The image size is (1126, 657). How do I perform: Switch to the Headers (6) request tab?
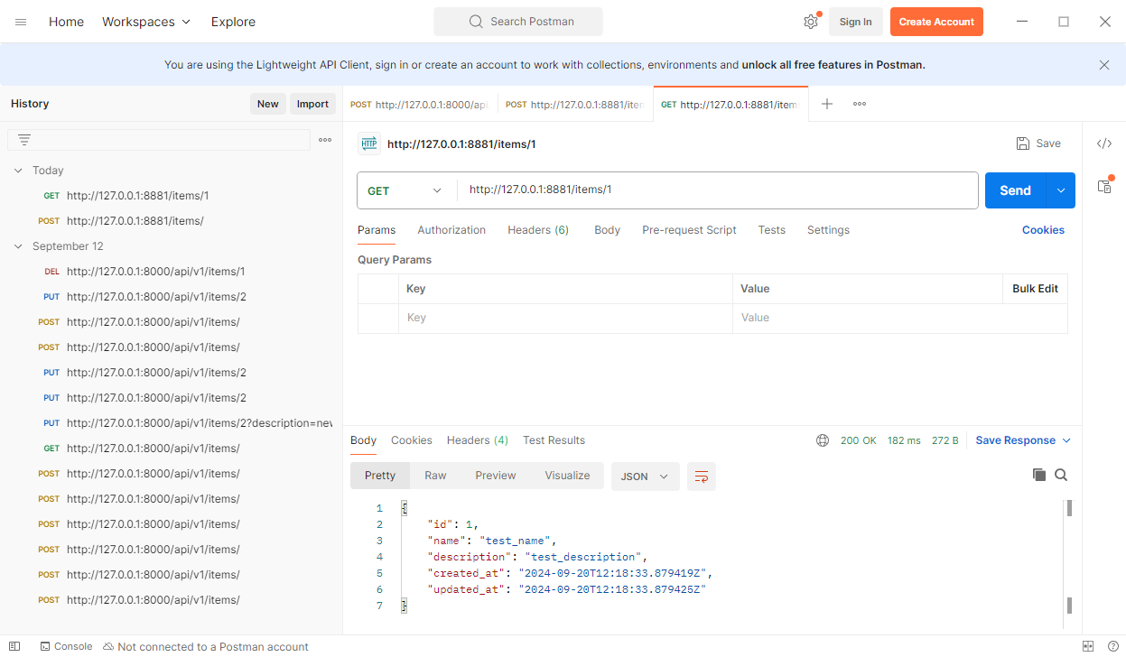[x=538, y=230]
